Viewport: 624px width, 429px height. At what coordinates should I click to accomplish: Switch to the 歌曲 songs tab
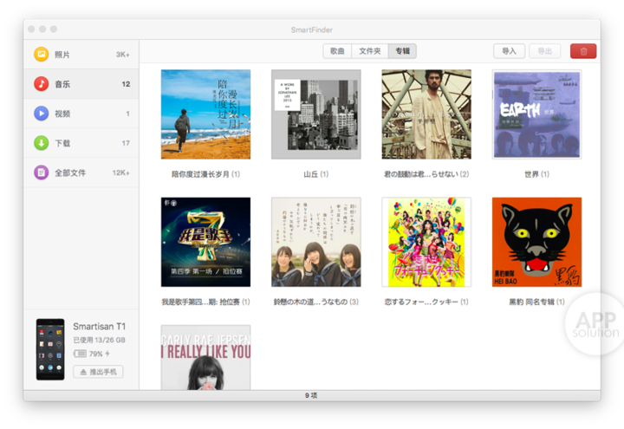(x=338, y=51)
